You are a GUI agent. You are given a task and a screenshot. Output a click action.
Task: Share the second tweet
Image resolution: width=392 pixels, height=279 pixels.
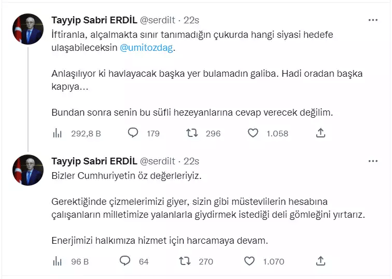pyautogui.click(x=320, y=261)
